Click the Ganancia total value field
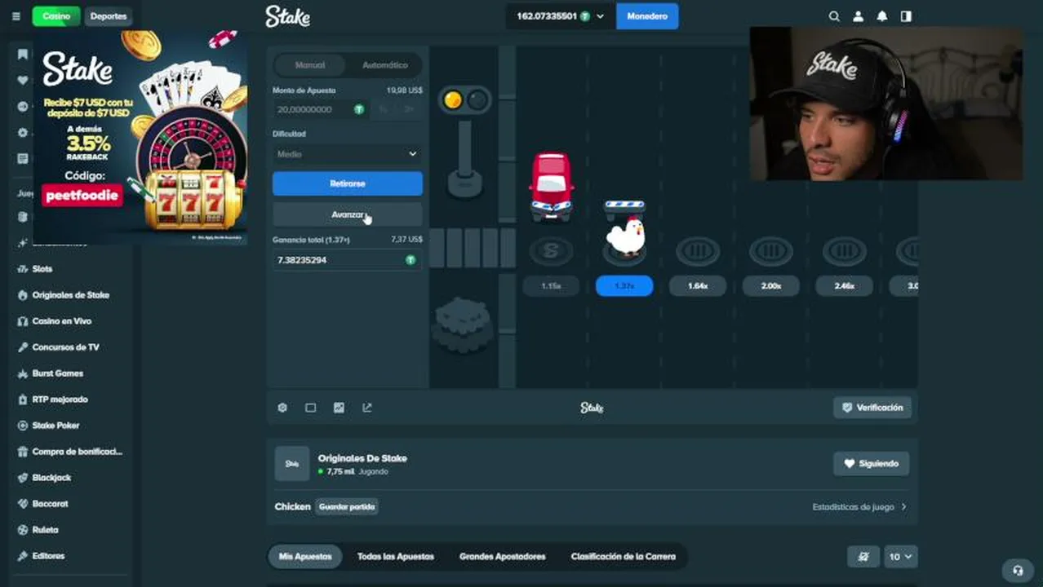Screen dimensions: 1043x587 click(x=348, y=260)
